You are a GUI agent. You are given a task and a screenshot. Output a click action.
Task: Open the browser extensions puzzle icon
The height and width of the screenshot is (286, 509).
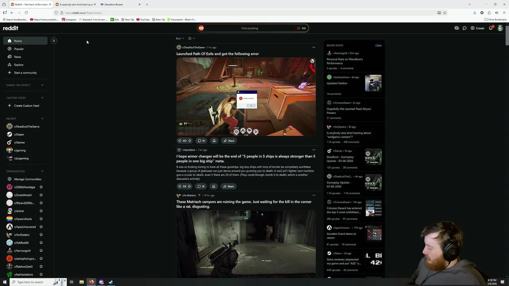(489, 13)
